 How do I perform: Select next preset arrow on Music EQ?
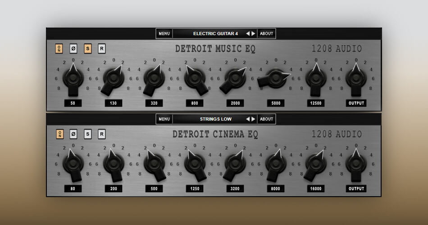point(253,34)
